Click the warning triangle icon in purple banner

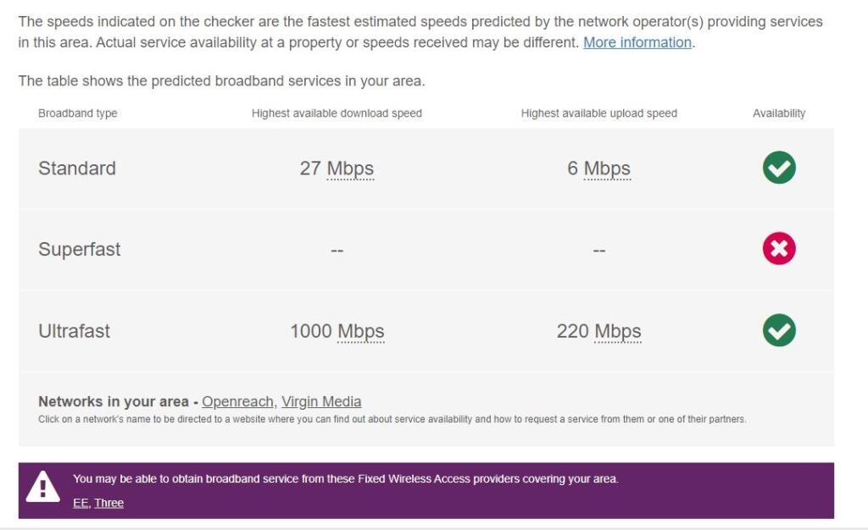42,489
